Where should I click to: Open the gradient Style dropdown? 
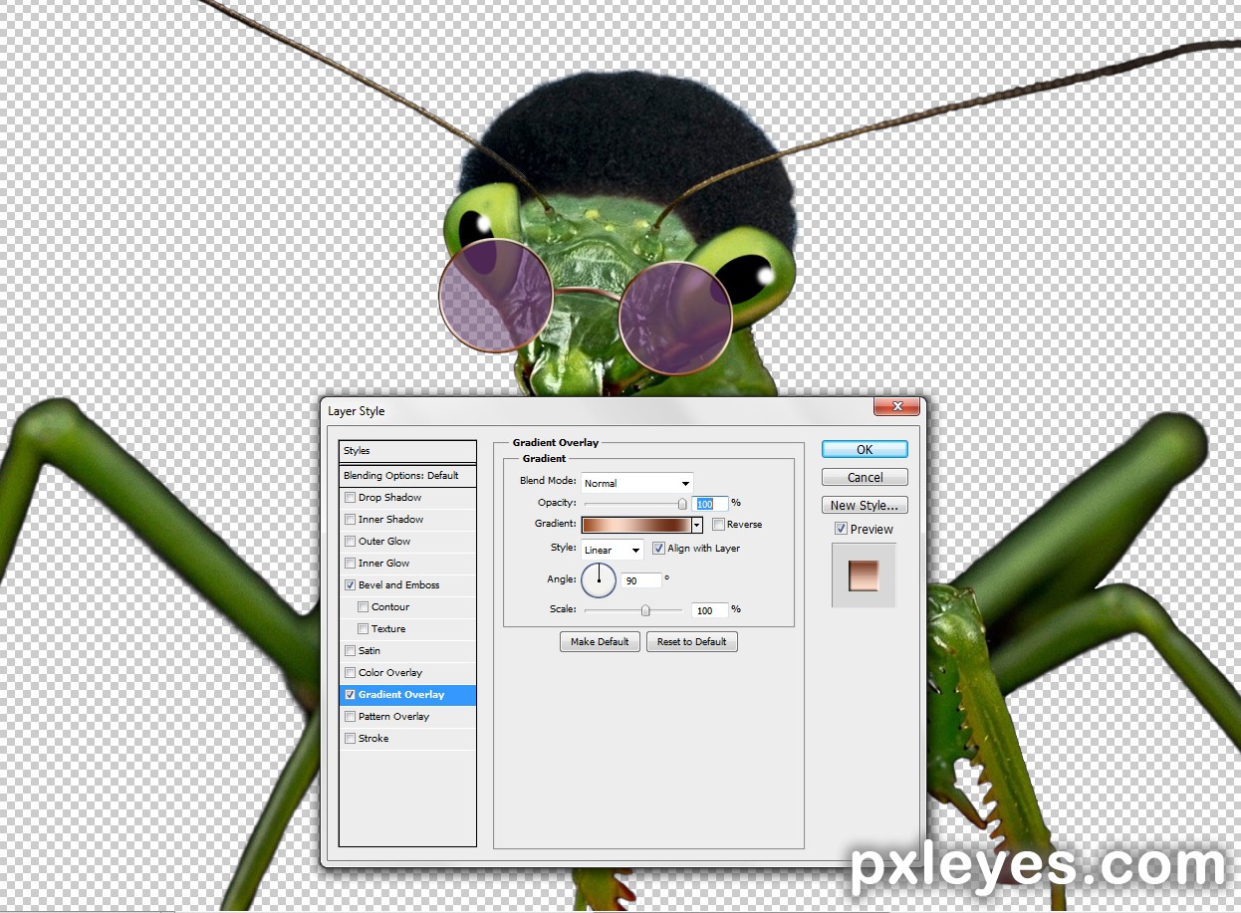point(613,550)
